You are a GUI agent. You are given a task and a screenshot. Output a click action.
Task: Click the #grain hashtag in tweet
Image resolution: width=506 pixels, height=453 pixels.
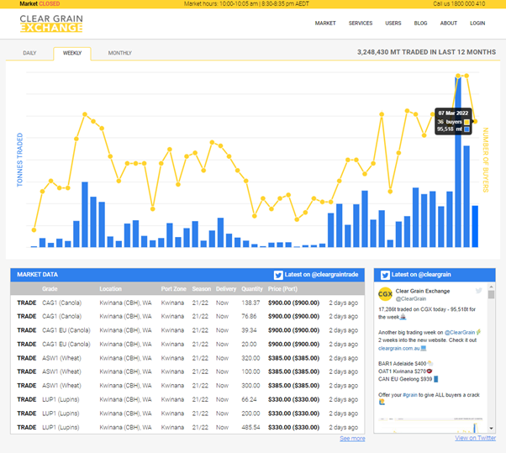410,395
